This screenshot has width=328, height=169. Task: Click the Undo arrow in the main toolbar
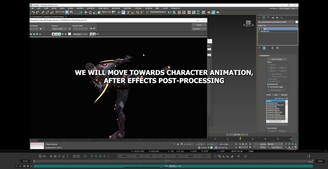[x=33, y=12]
